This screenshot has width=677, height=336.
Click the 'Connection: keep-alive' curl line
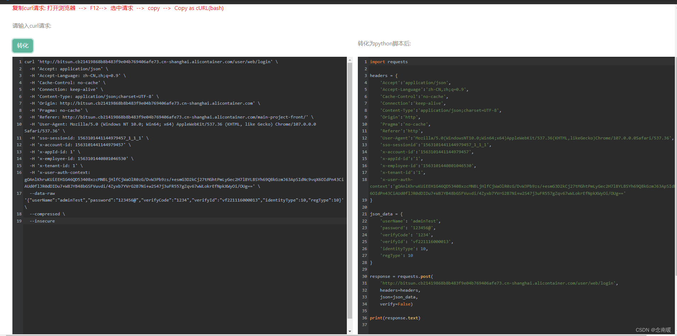click(66, 89)
